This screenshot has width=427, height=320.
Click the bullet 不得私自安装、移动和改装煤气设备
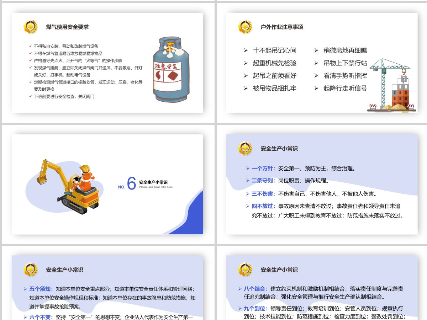pyautogui.click(x=66, y=46)
